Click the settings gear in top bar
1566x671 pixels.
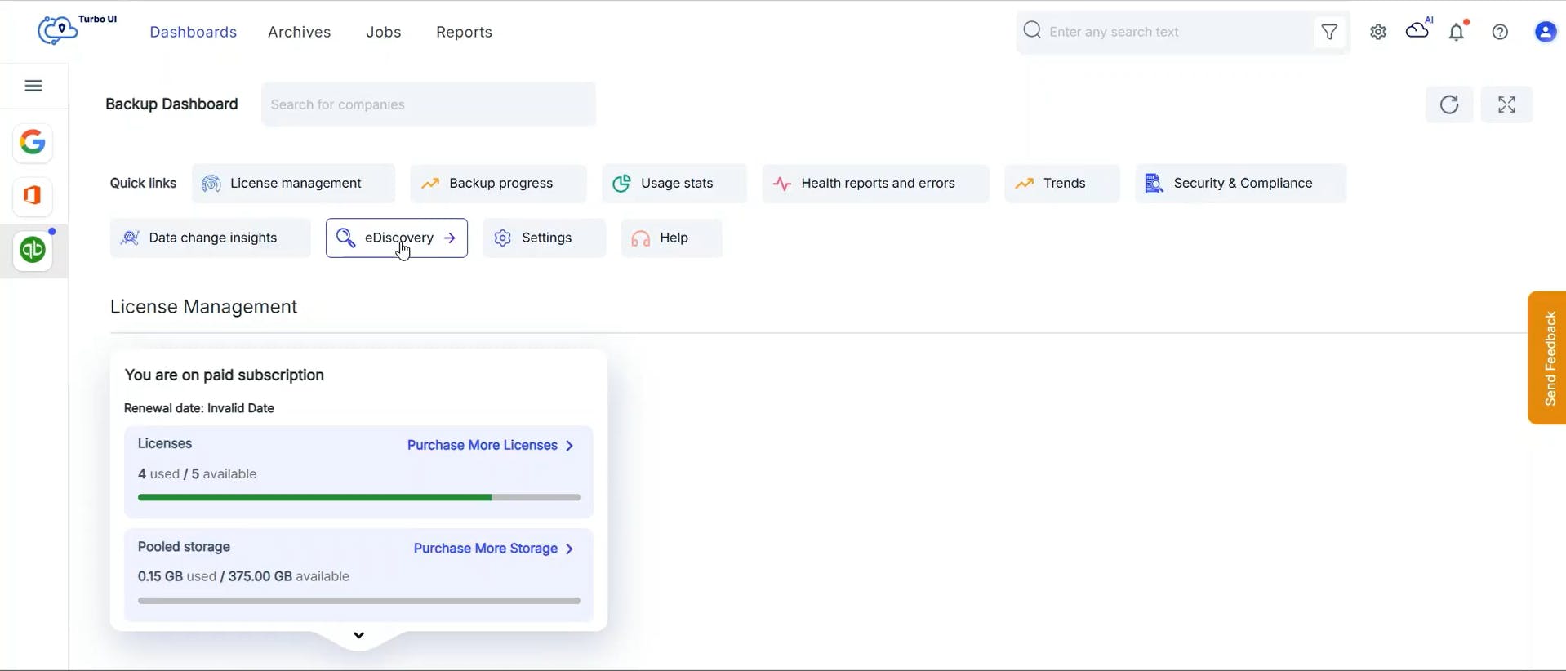(x=1378, y=32)
